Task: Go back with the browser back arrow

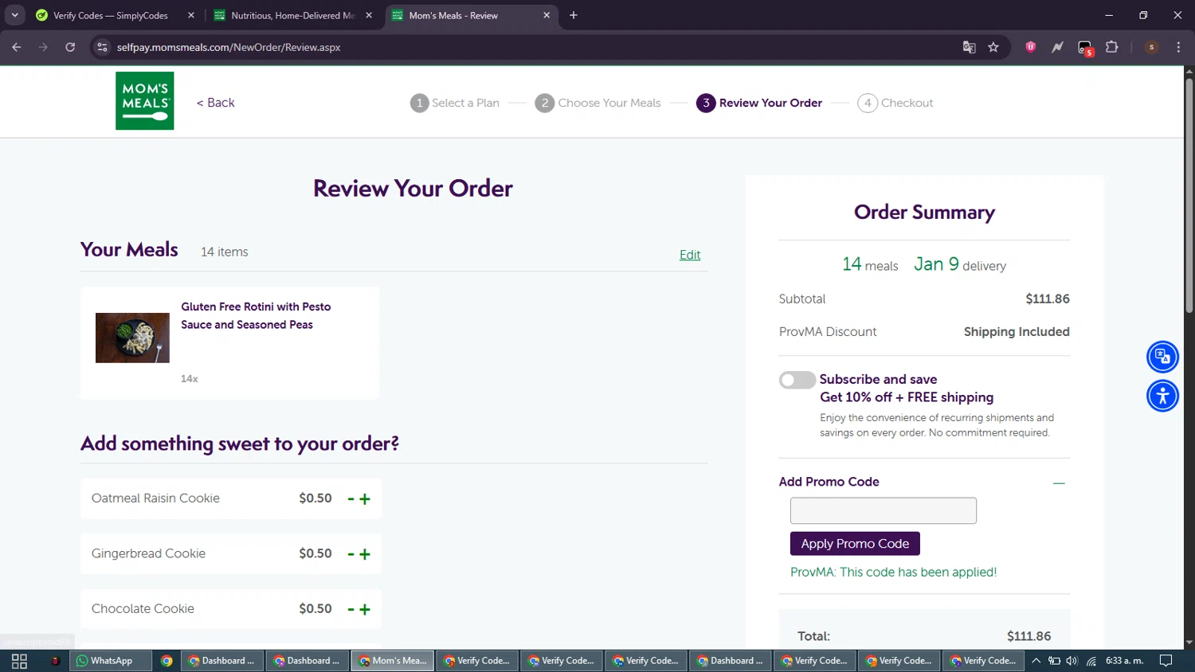Action: (x=17, y=47)
